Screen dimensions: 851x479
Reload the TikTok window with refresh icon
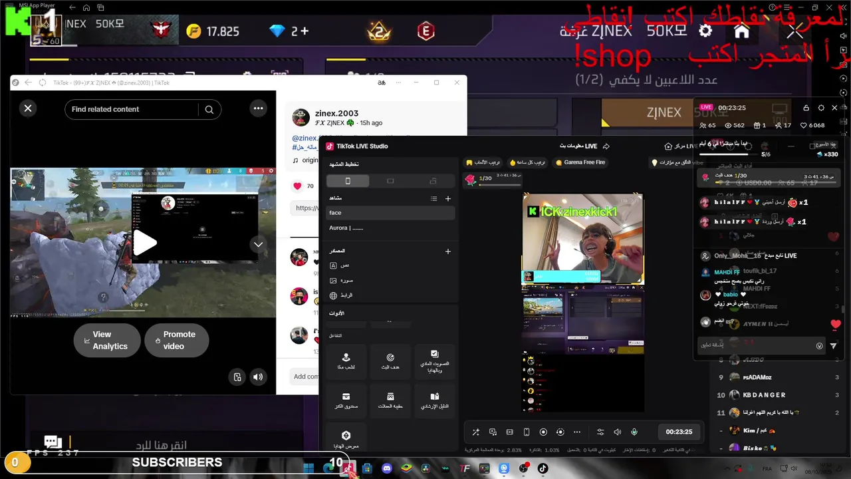(43, 82)
